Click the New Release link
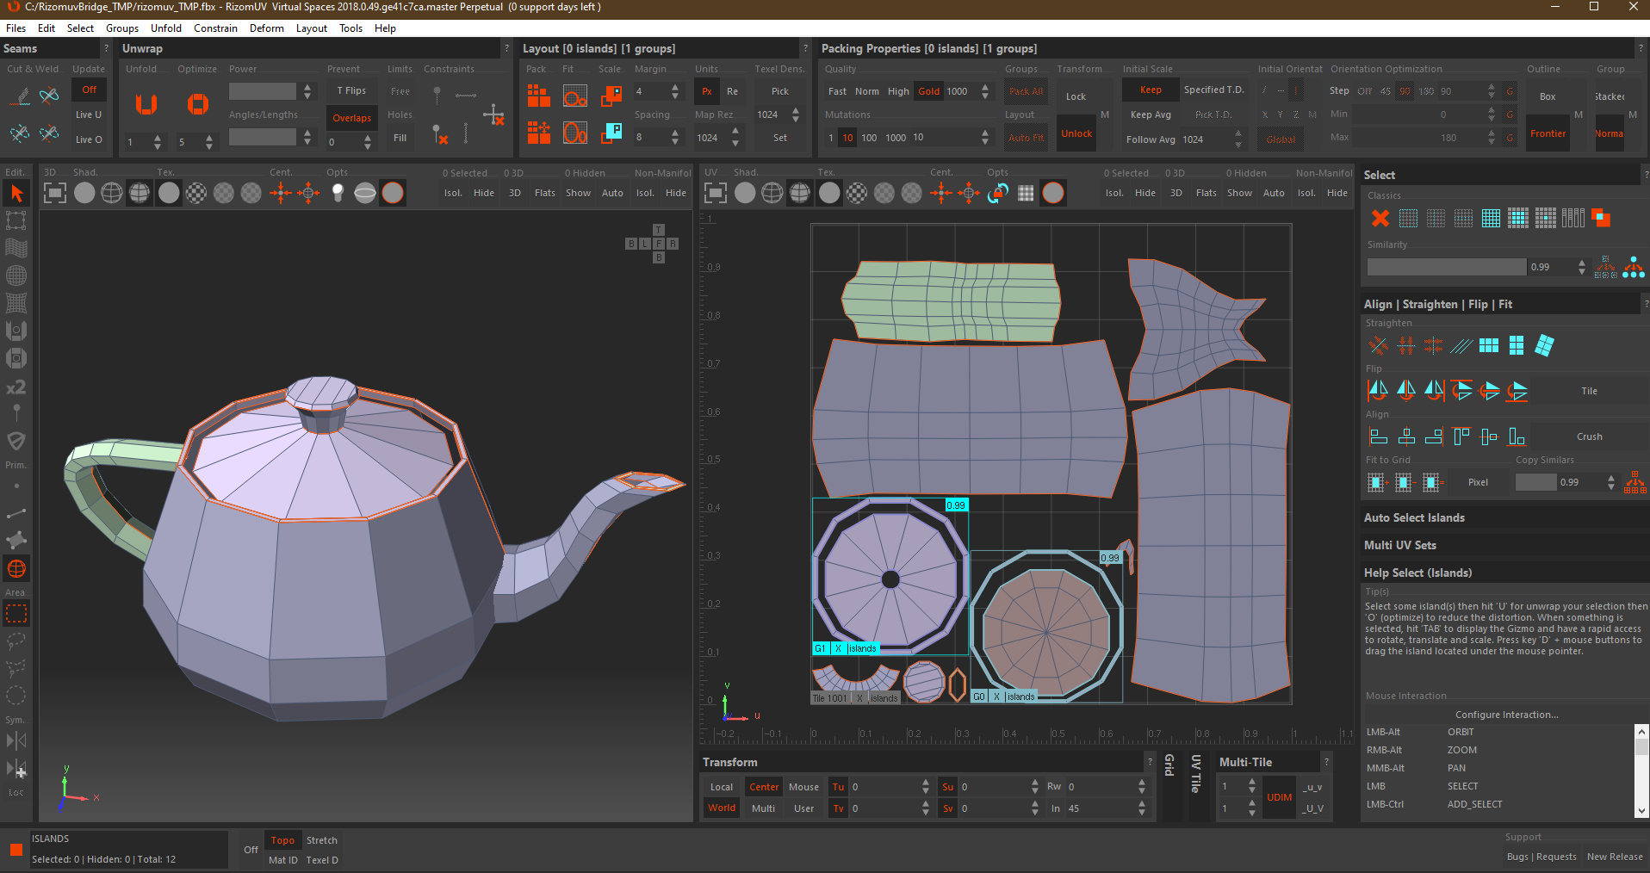This screenshot has width=1650, height=873. [x=1614, y=857]
